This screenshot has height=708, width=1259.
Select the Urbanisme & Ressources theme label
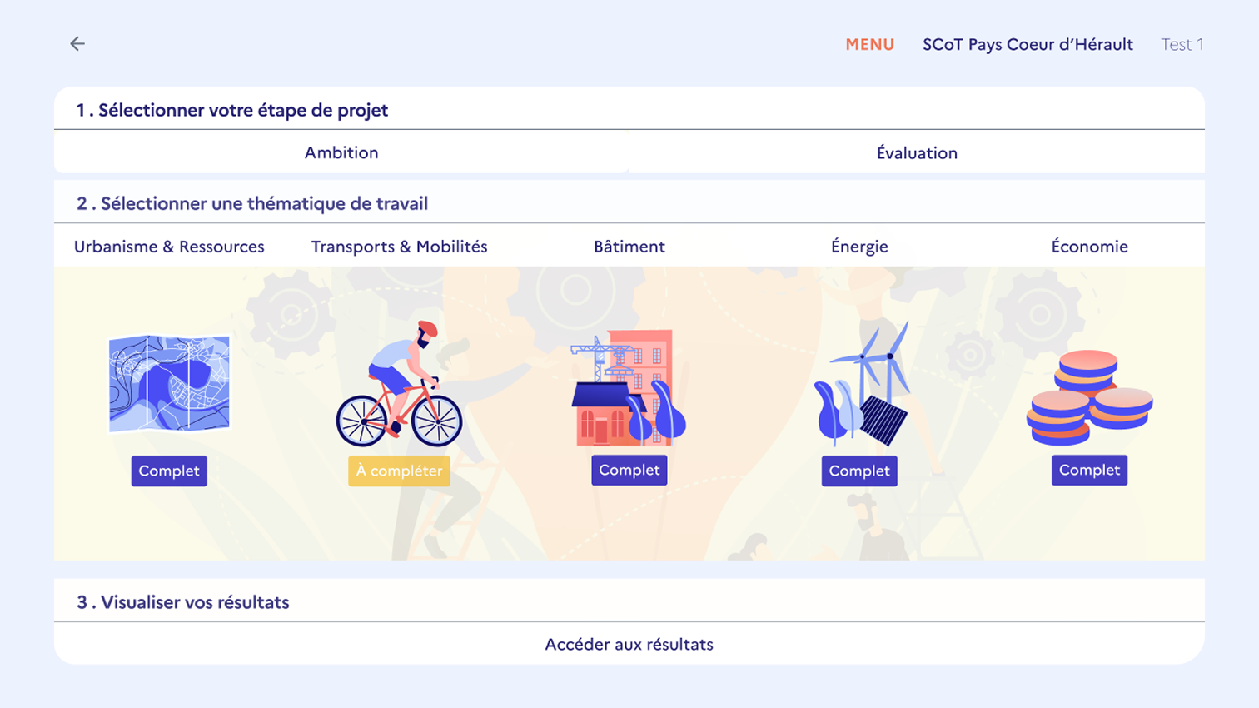point(169,247)
